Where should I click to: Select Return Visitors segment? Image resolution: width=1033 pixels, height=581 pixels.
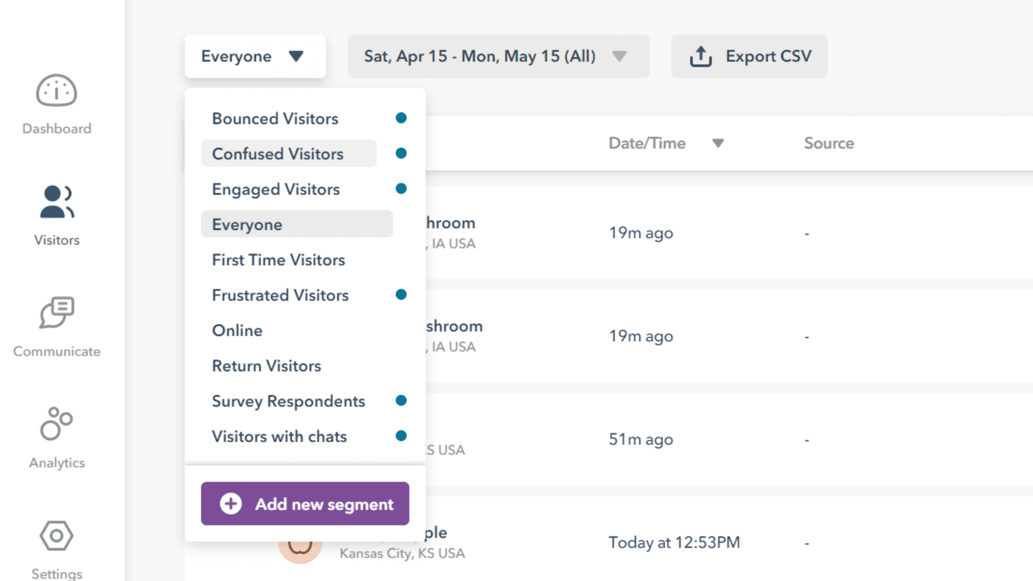tap(267, 366)
